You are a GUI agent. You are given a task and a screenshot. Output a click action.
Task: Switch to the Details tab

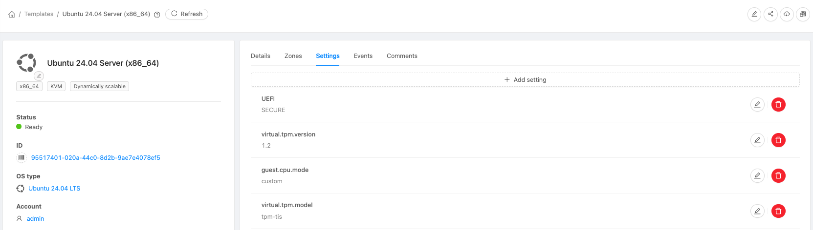(x=261, y=56)
